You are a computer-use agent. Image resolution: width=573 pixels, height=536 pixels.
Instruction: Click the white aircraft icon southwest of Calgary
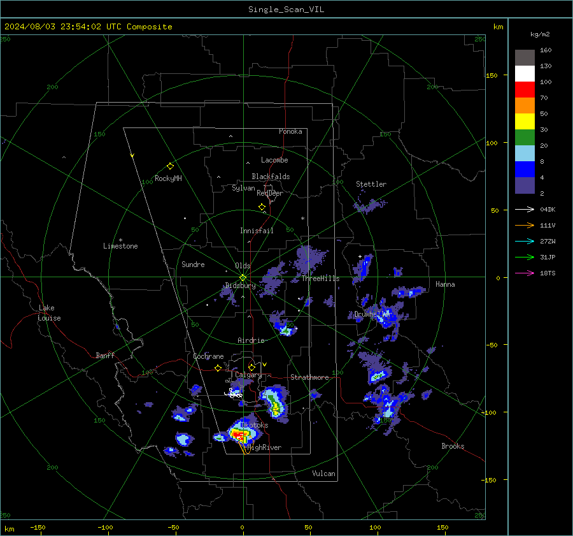tap(233, 394)
